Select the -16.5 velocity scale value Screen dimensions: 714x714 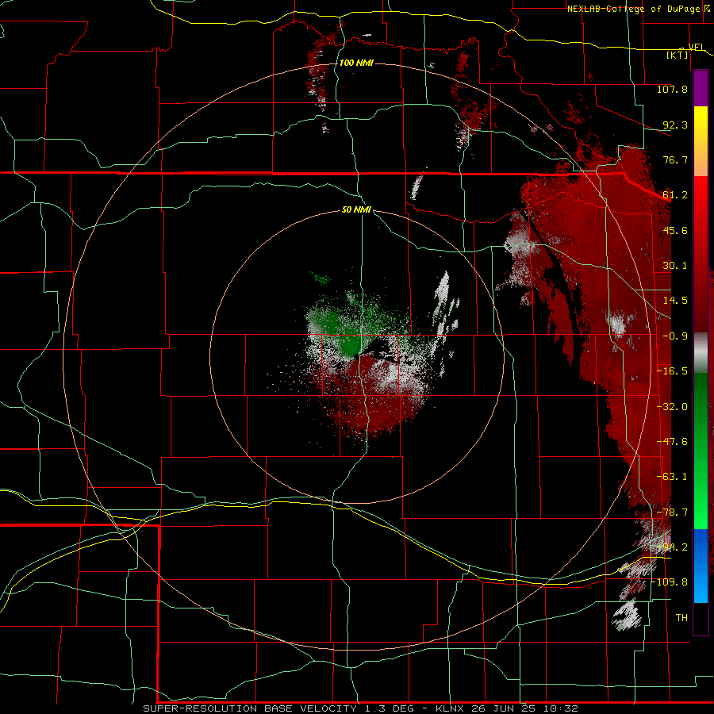[672, 371]
